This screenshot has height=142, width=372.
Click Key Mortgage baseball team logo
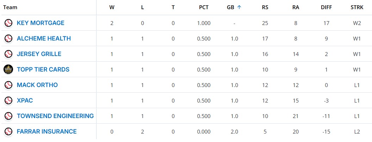tap(8, 23)
